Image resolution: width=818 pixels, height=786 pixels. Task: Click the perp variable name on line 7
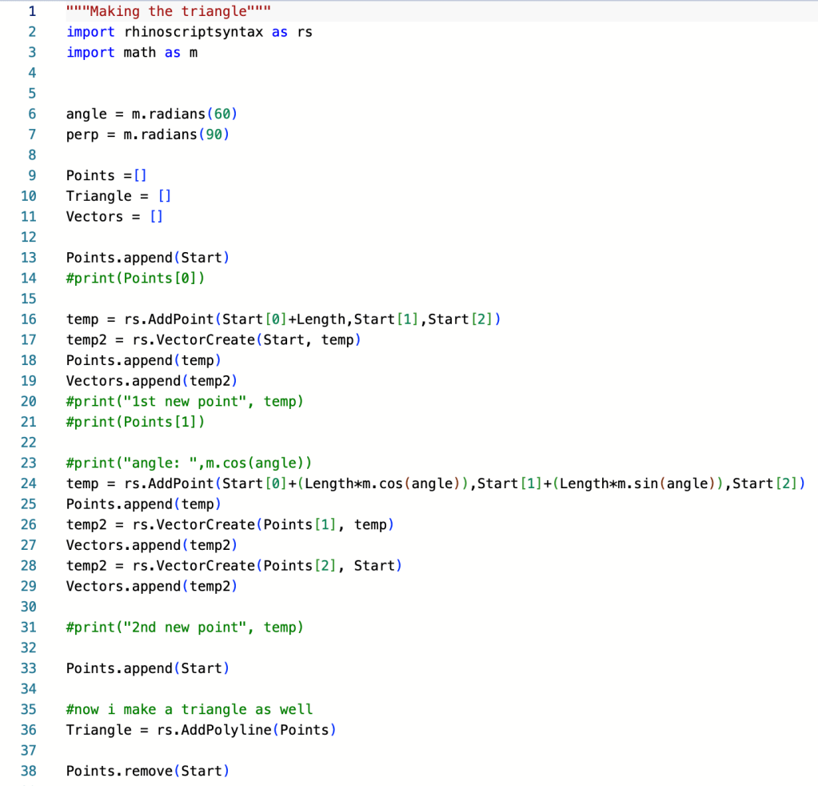coord(82,134)
